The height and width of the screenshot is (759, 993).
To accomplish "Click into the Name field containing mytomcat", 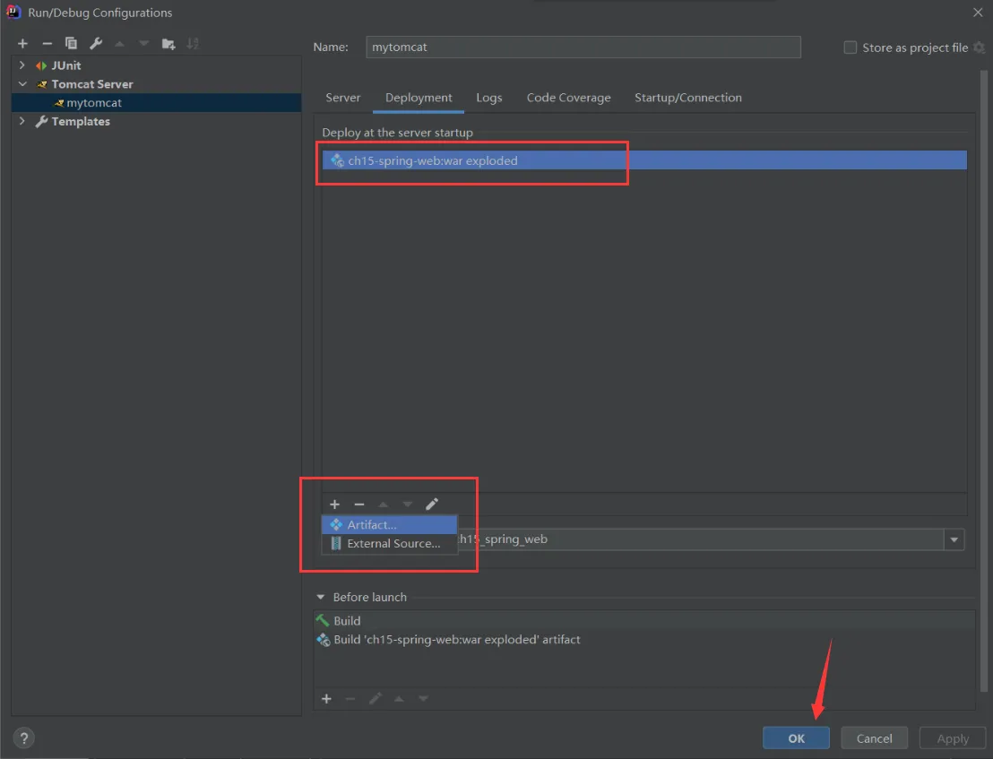I will [x=583, y=47].
